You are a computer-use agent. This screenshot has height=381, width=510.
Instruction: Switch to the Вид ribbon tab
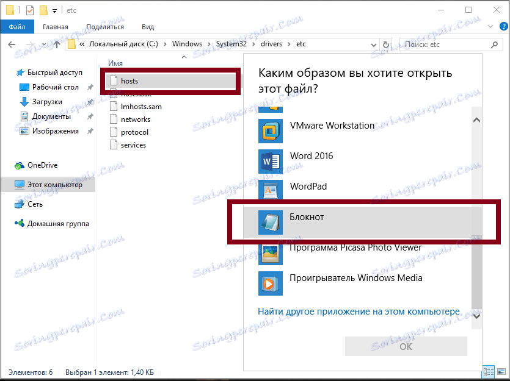(x=147, y=27)
